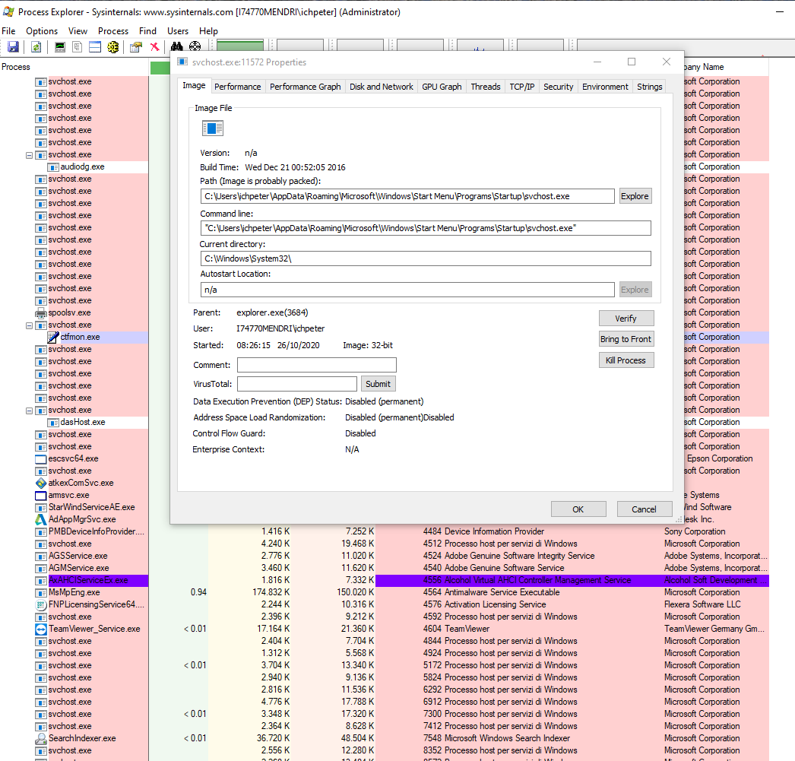Click the red X Kill Process icon
The height and width of the screenshot is (761, 795).
pyautogui.click(x=154, y=47)
